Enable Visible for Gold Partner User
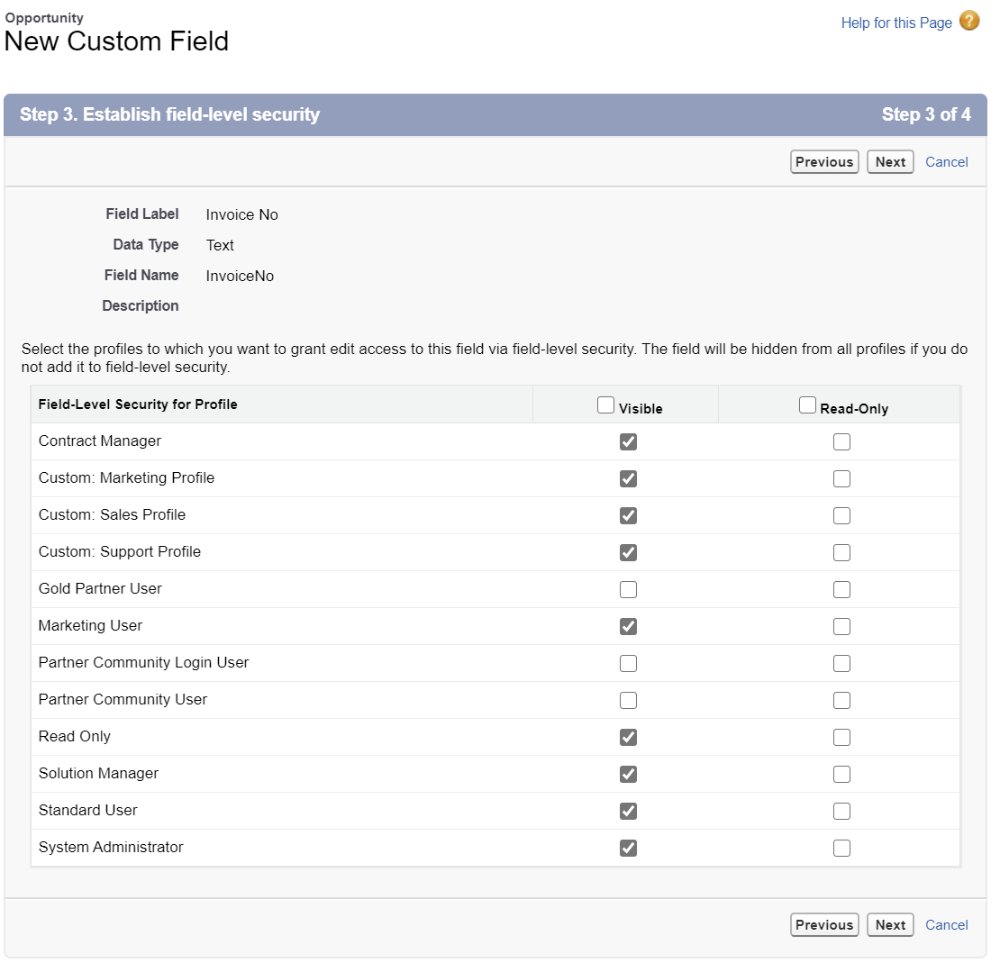The width and height of the screenshot is (1000, 963). [629, 590]
